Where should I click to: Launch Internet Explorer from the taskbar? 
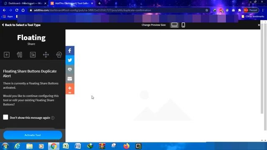pos(18,146)
